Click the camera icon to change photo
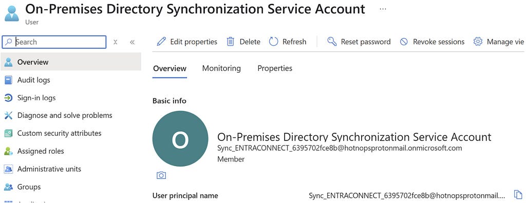 (161, 175)
